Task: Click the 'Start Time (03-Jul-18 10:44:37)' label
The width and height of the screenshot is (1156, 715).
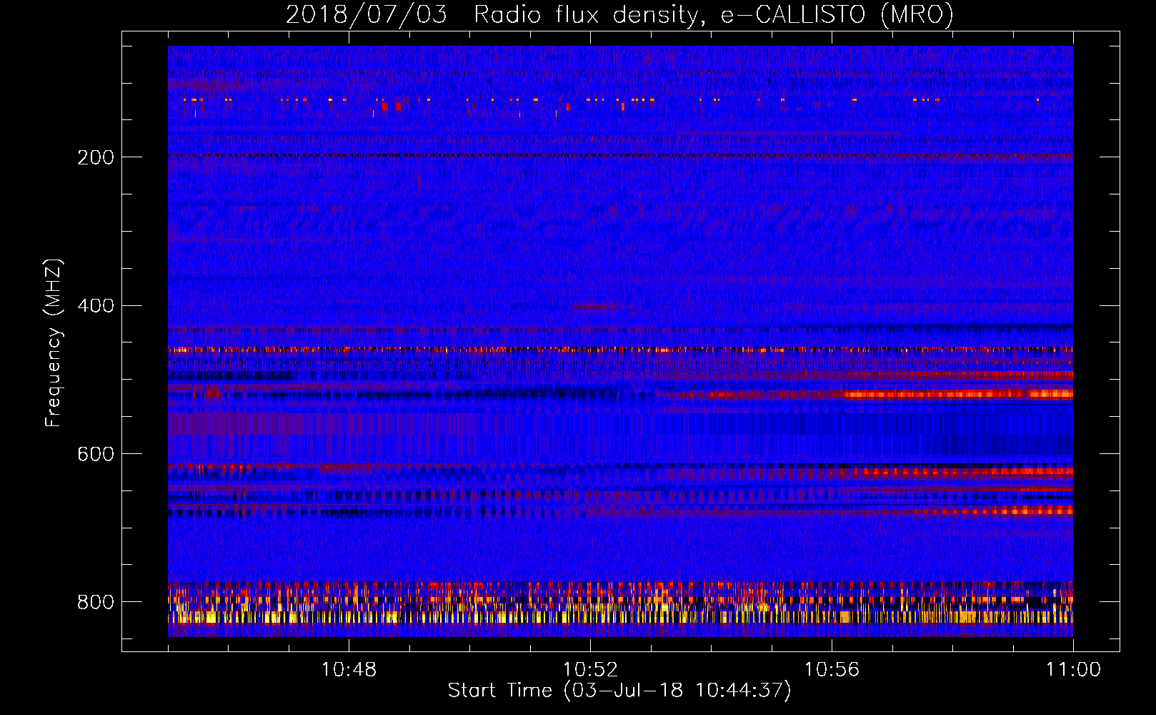Action: tap(619, 691)
